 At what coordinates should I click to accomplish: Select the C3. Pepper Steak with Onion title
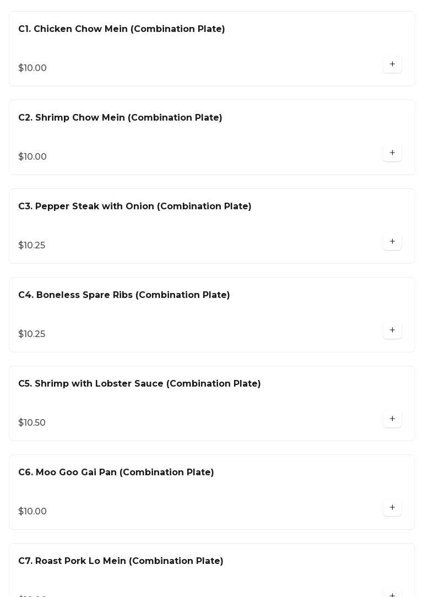tap(135, 207)
